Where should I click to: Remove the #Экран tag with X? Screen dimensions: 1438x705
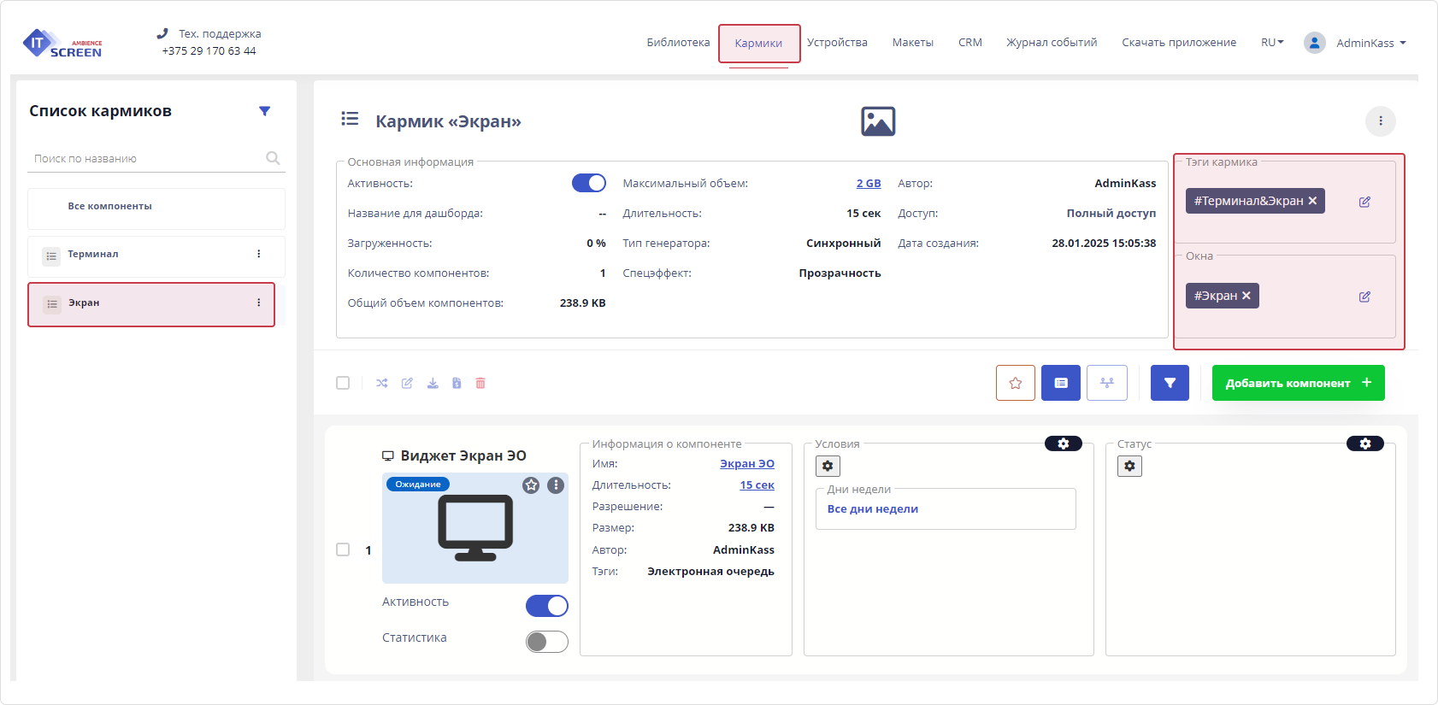(1246, 296)
